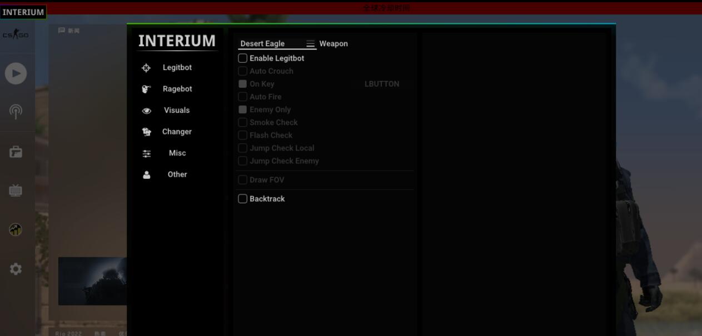Click the INTERIUM label in top-left corner
Viewport: 702px width, 336px height.
23,12
